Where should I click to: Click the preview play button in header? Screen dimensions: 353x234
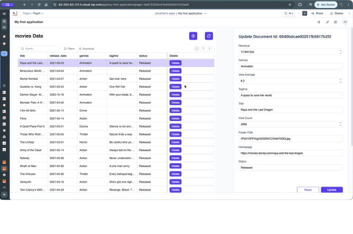coord(304,13)
